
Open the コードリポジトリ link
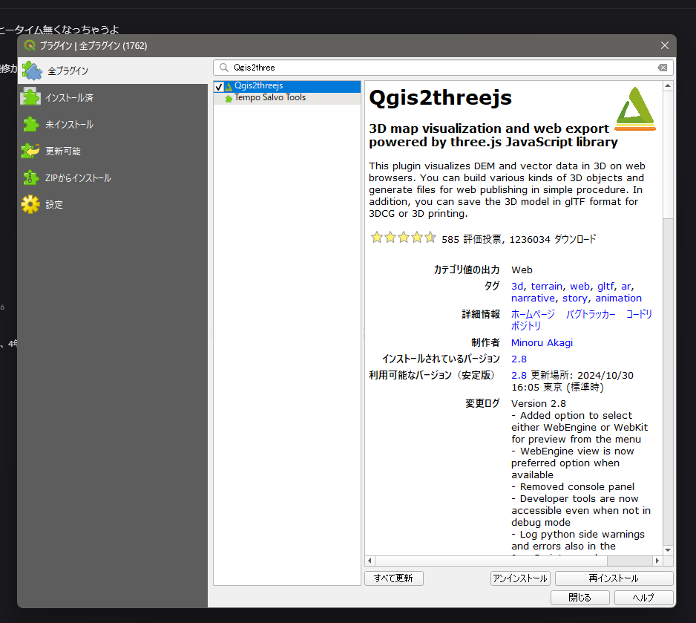639,314
